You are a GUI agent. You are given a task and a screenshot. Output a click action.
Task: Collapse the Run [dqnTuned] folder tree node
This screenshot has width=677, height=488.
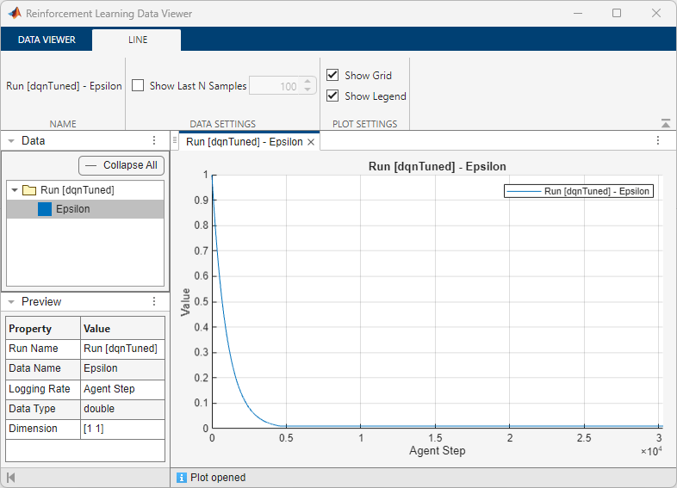(x=16, y=190)
